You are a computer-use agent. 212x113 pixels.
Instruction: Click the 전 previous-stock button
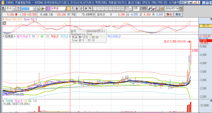18,9
